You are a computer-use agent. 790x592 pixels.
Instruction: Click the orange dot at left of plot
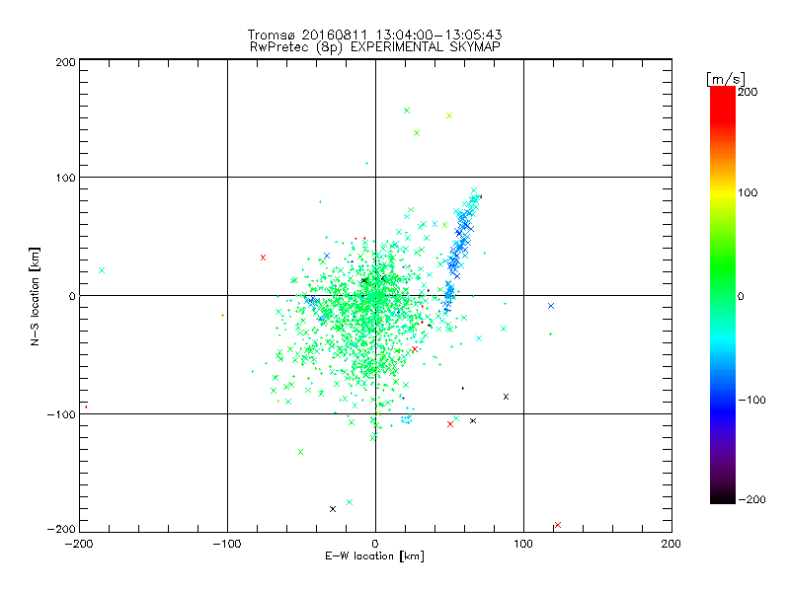click(x=222, y=315)
